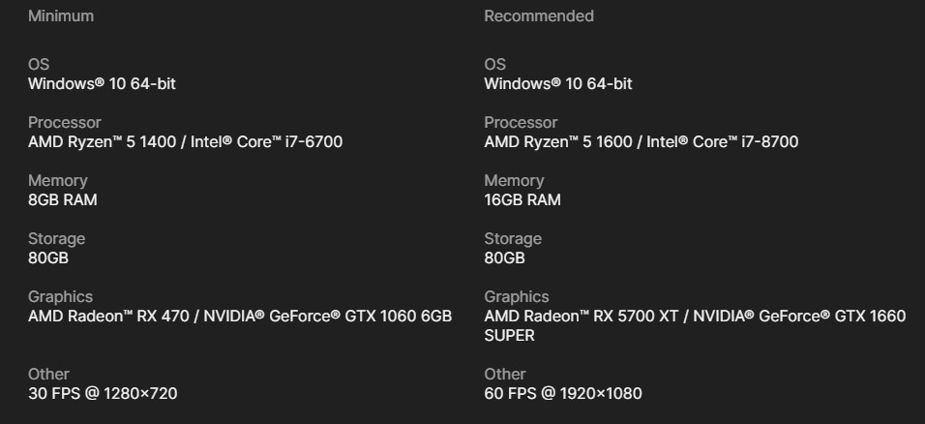
Task: Click the 60 FPS @ 1920×1080 text
Action: (563, 394)
